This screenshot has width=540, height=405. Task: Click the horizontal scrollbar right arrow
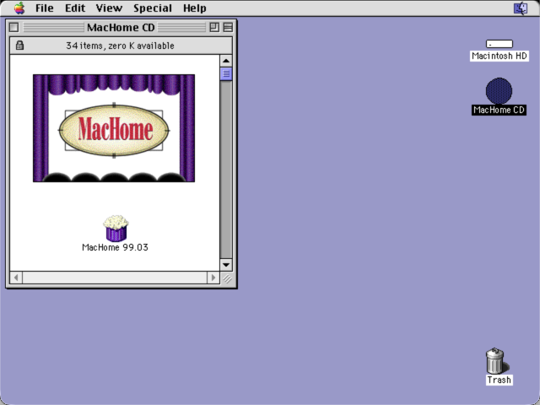(213, 278)
